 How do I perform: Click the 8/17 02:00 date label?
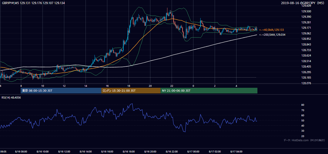(215, 152)
